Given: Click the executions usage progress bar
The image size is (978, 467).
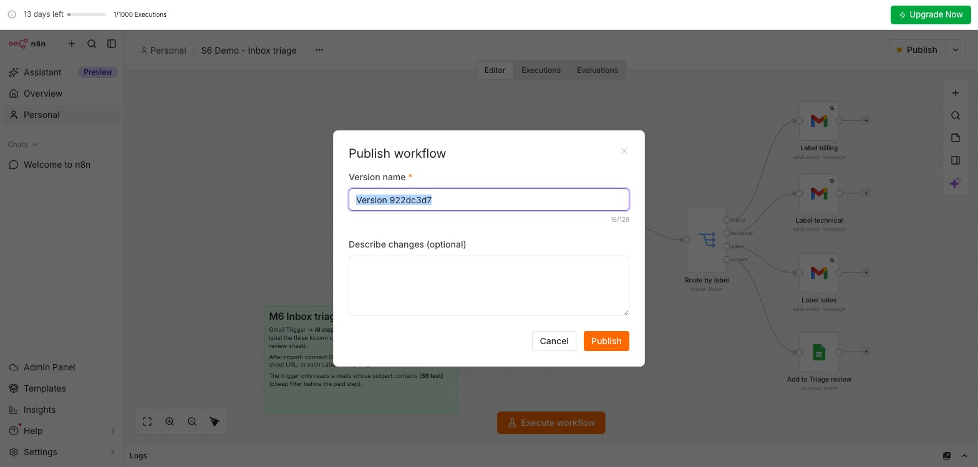Looking at the screenshot, I should 87,14.
